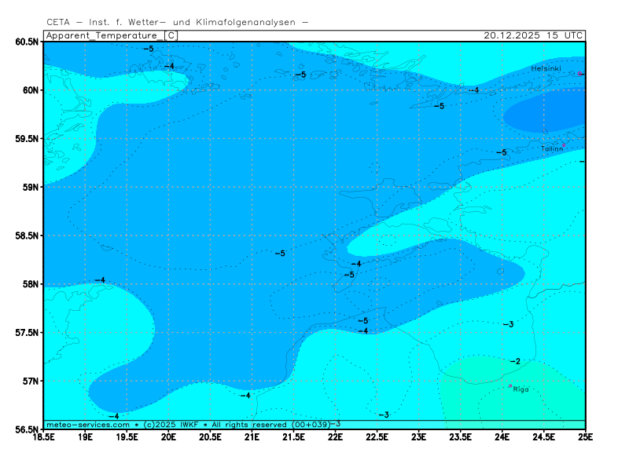Click the -5 label in top-left corner
The image size is (629, 471).
(x=148, y=49)
